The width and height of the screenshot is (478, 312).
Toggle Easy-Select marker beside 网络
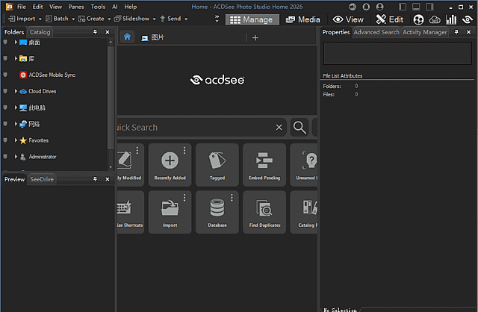point(5,124)
